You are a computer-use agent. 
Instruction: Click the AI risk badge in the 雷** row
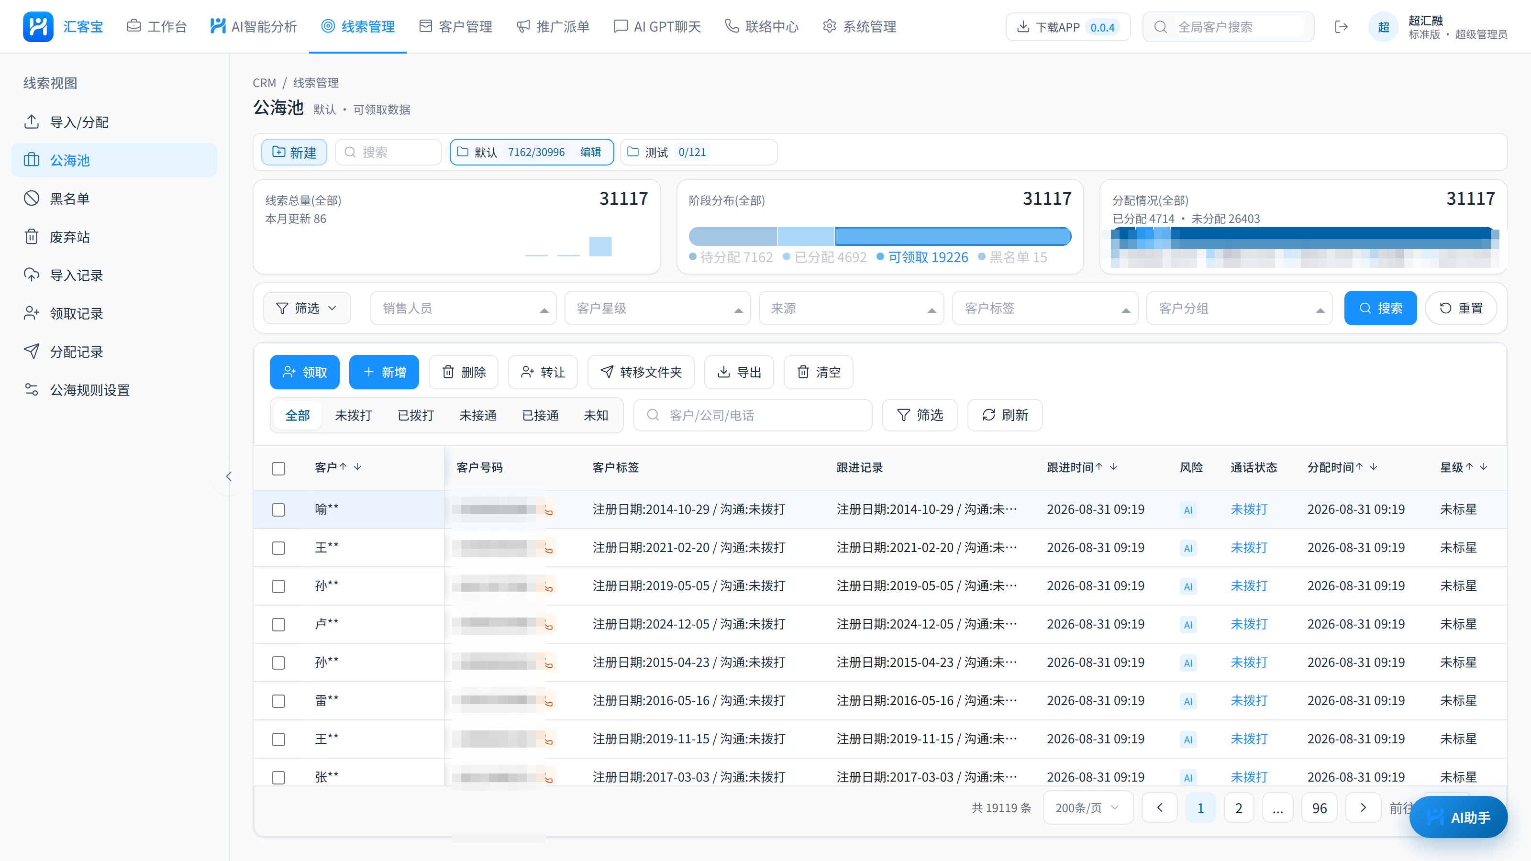1188,701
